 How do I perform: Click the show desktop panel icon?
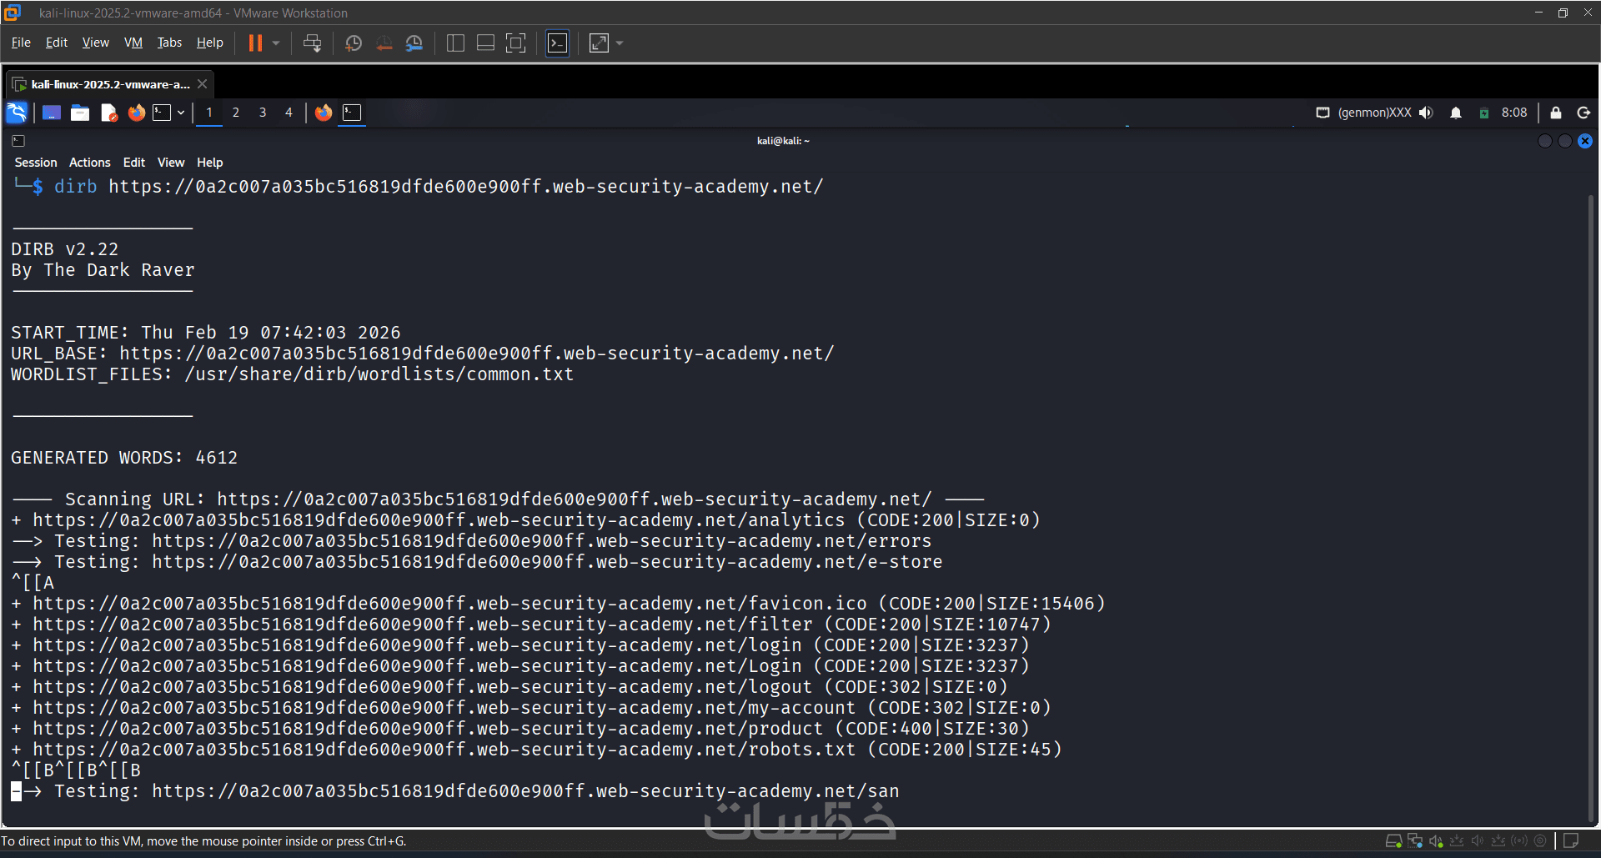pos(52,113)
